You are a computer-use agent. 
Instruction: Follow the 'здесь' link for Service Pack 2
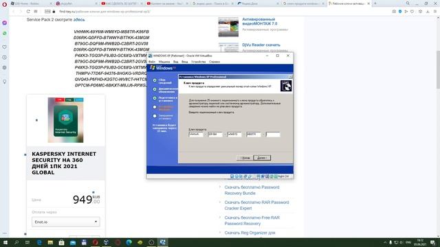click(x=79, y=20)
